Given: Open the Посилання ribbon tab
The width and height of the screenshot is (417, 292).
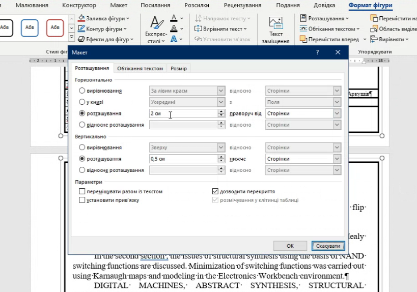Looking at the screenshot, I should pyautogui.click(x=155, y=5).
